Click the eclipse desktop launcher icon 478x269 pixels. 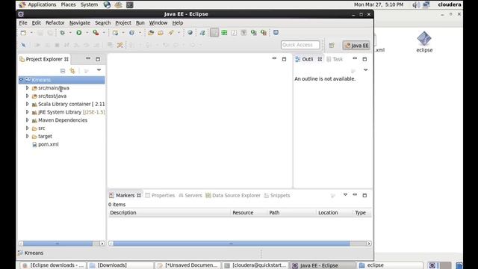tap(424, 42)
